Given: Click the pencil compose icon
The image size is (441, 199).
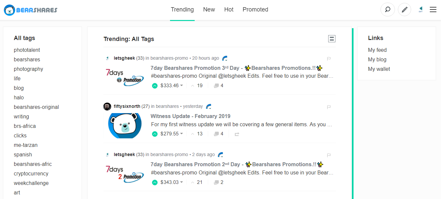Looking at the screenshot, I should pyautogui.click(x=404, y=10).
